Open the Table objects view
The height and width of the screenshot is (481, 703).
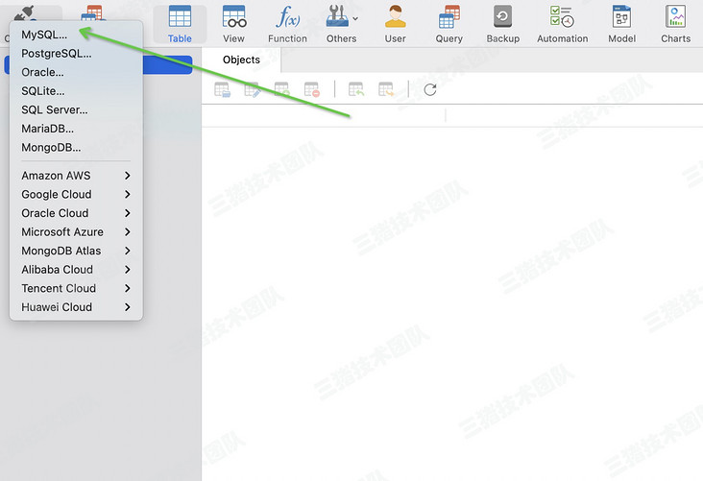coord(180,24)
